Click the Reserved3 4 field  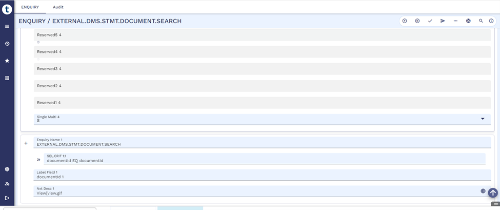coord(262,69)
